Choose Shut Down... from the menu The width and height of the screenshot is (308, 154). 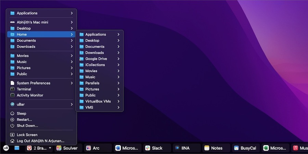41,126
